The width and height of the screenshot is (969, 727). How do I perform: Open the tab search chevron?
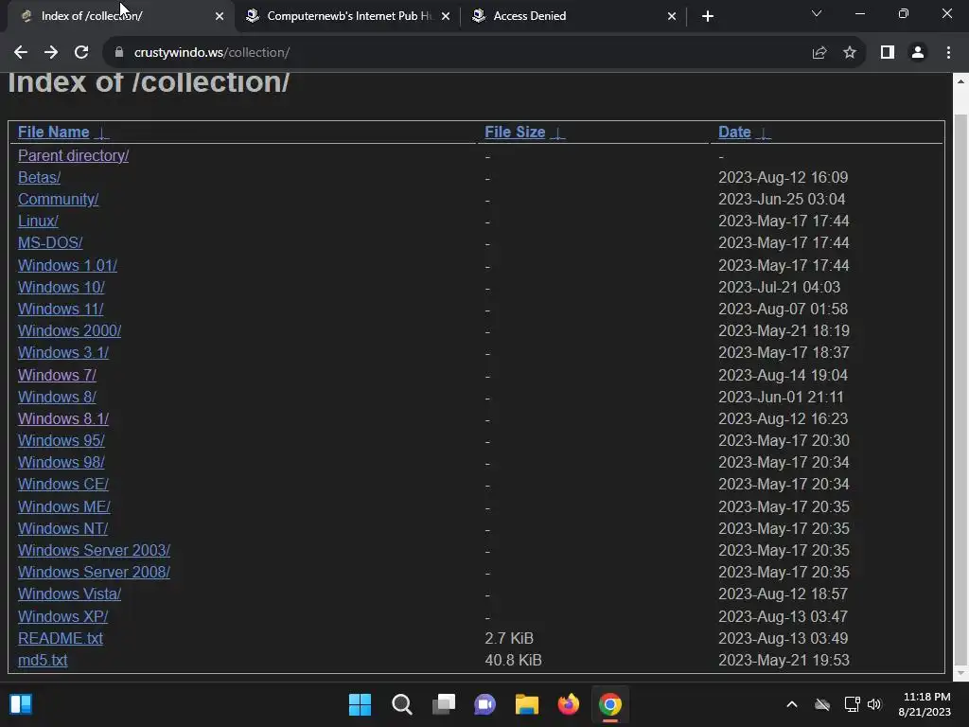click(x=817, y=13)
